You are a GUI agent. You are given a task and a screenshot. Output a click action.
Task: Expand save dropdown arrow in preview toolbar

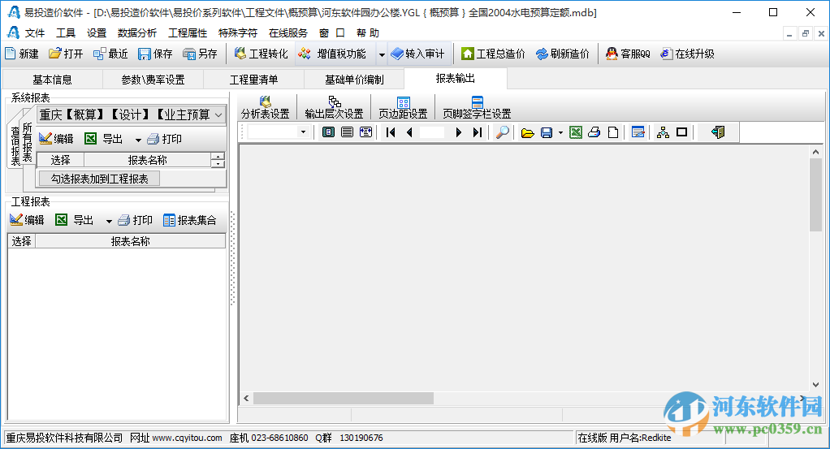(x=560, y=133)
